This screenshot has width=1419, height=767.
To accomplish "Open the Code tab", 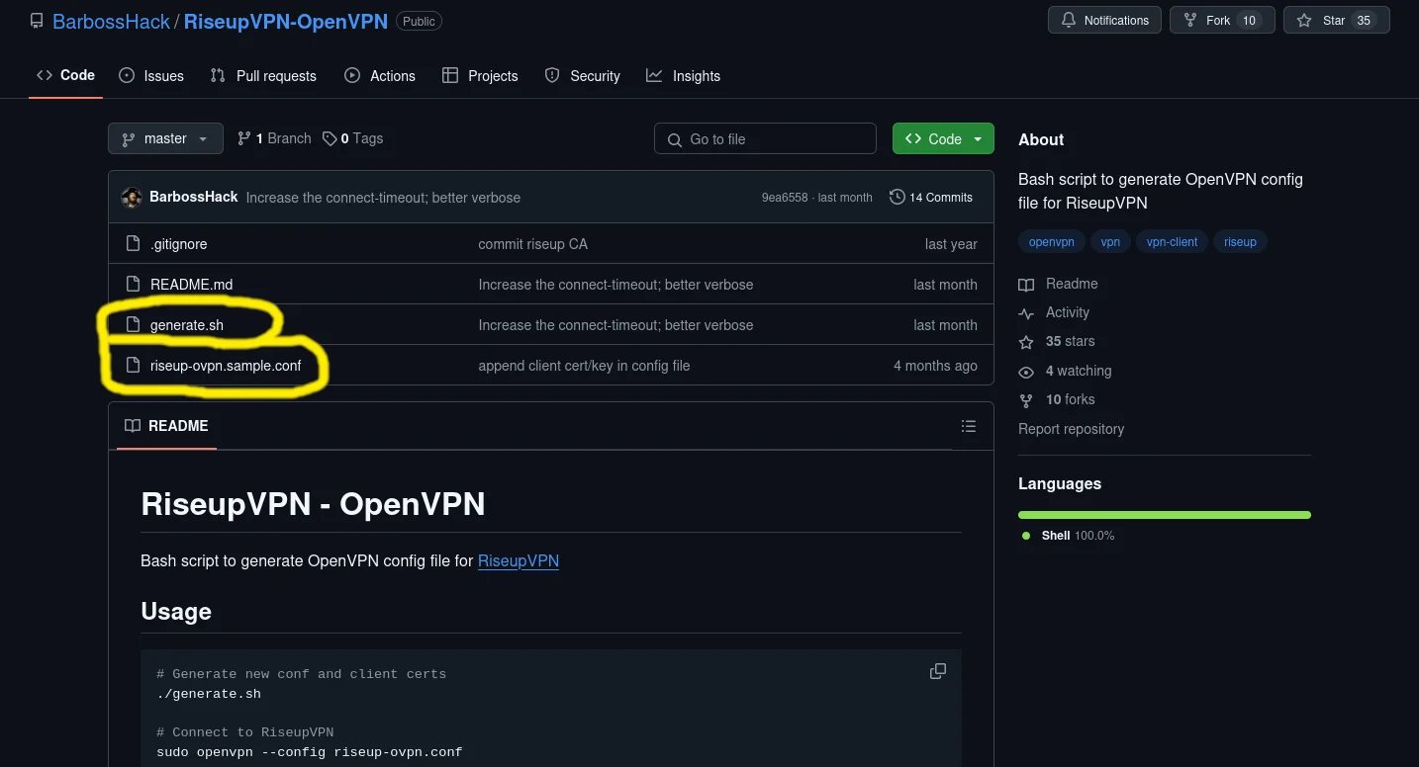I will click(x=66, y=75).
